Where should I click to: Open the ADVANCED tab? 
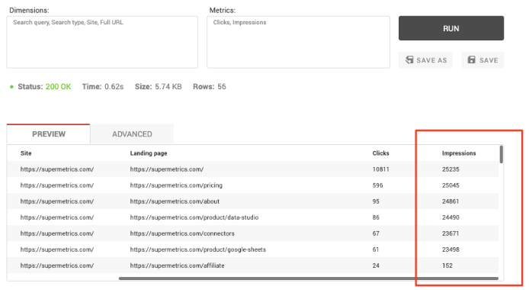[132, 134]
